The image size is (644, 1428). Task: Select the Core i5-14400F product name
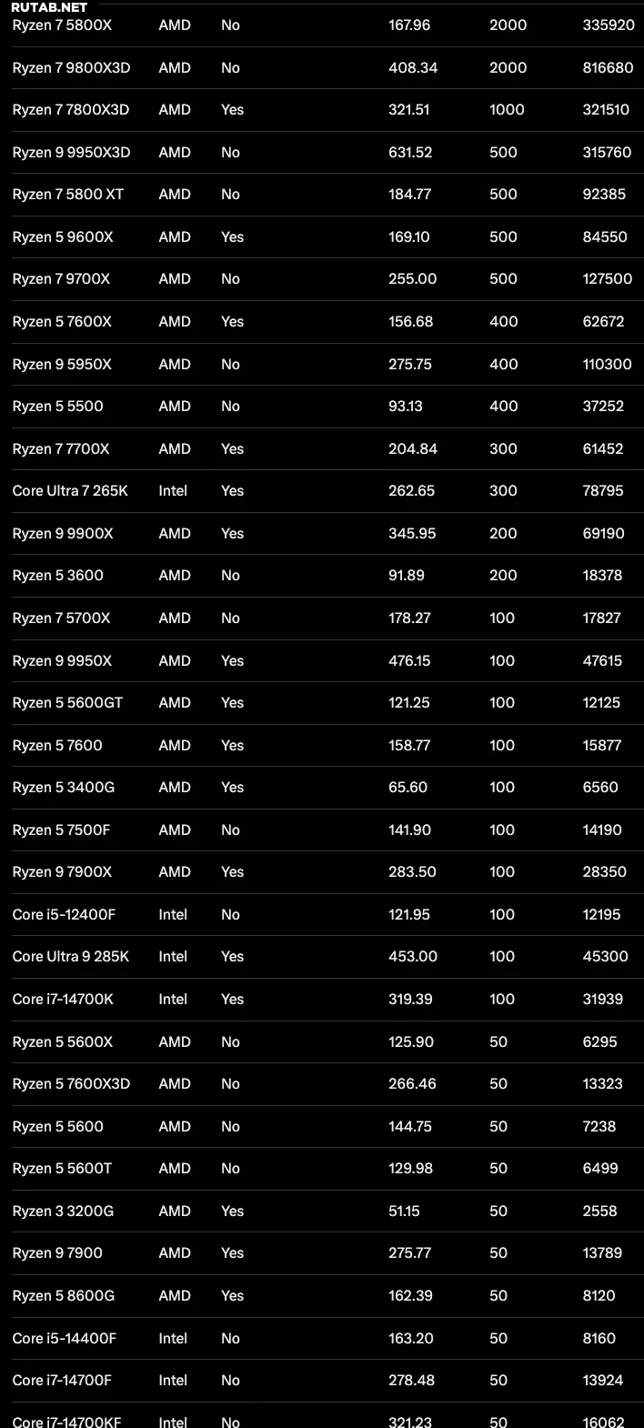64,1339
